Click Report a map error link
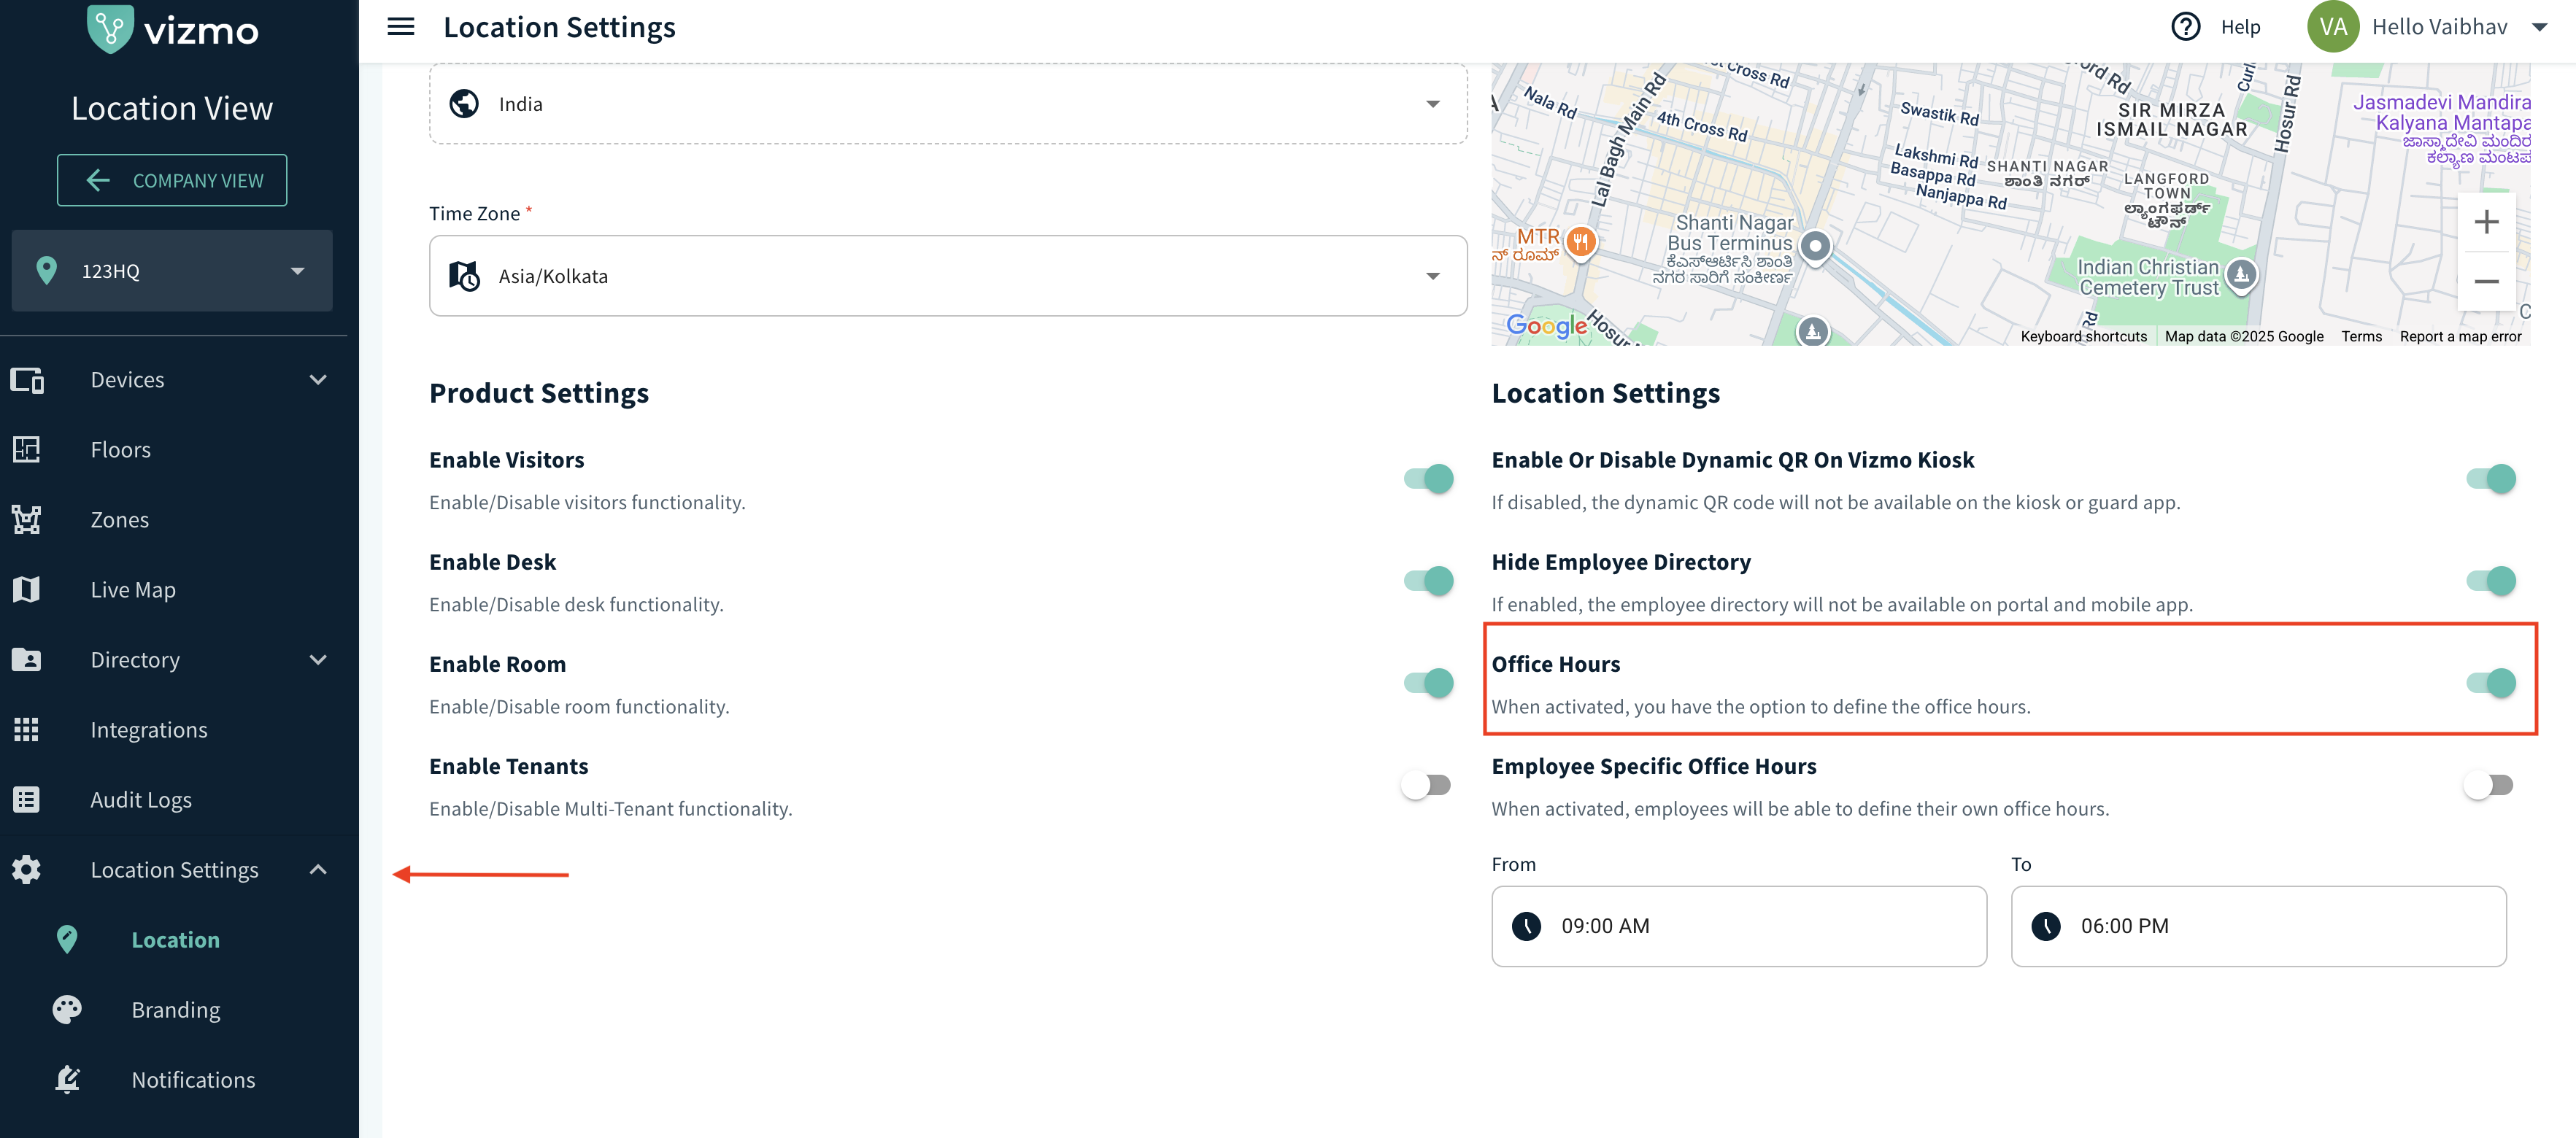The image size is (2576, 1138). tap(2460, 337)
